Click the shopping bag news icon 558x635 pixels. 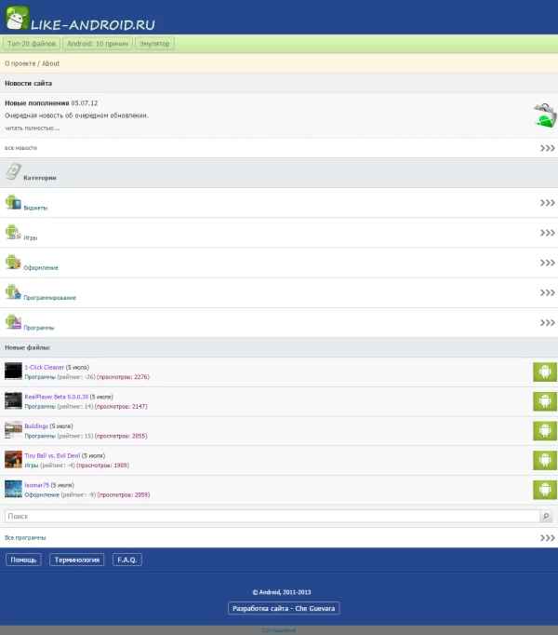[545, 115]
